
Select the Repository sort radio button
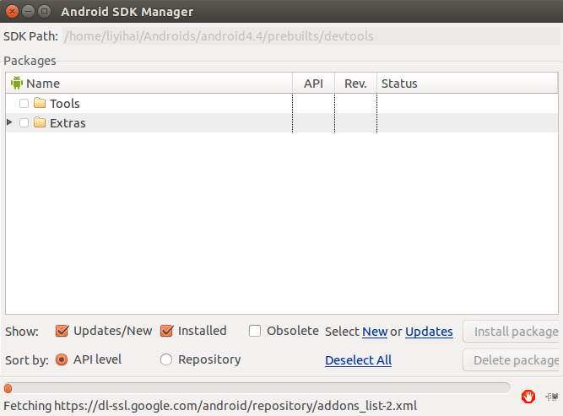pos(166,359)
